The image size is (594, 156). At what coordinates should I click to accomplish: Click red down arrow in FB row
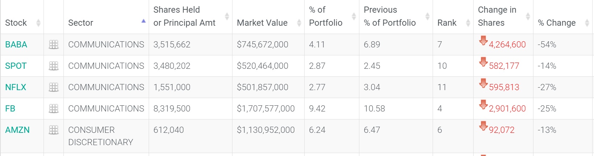pyautogui.click(x=483, y=104)
